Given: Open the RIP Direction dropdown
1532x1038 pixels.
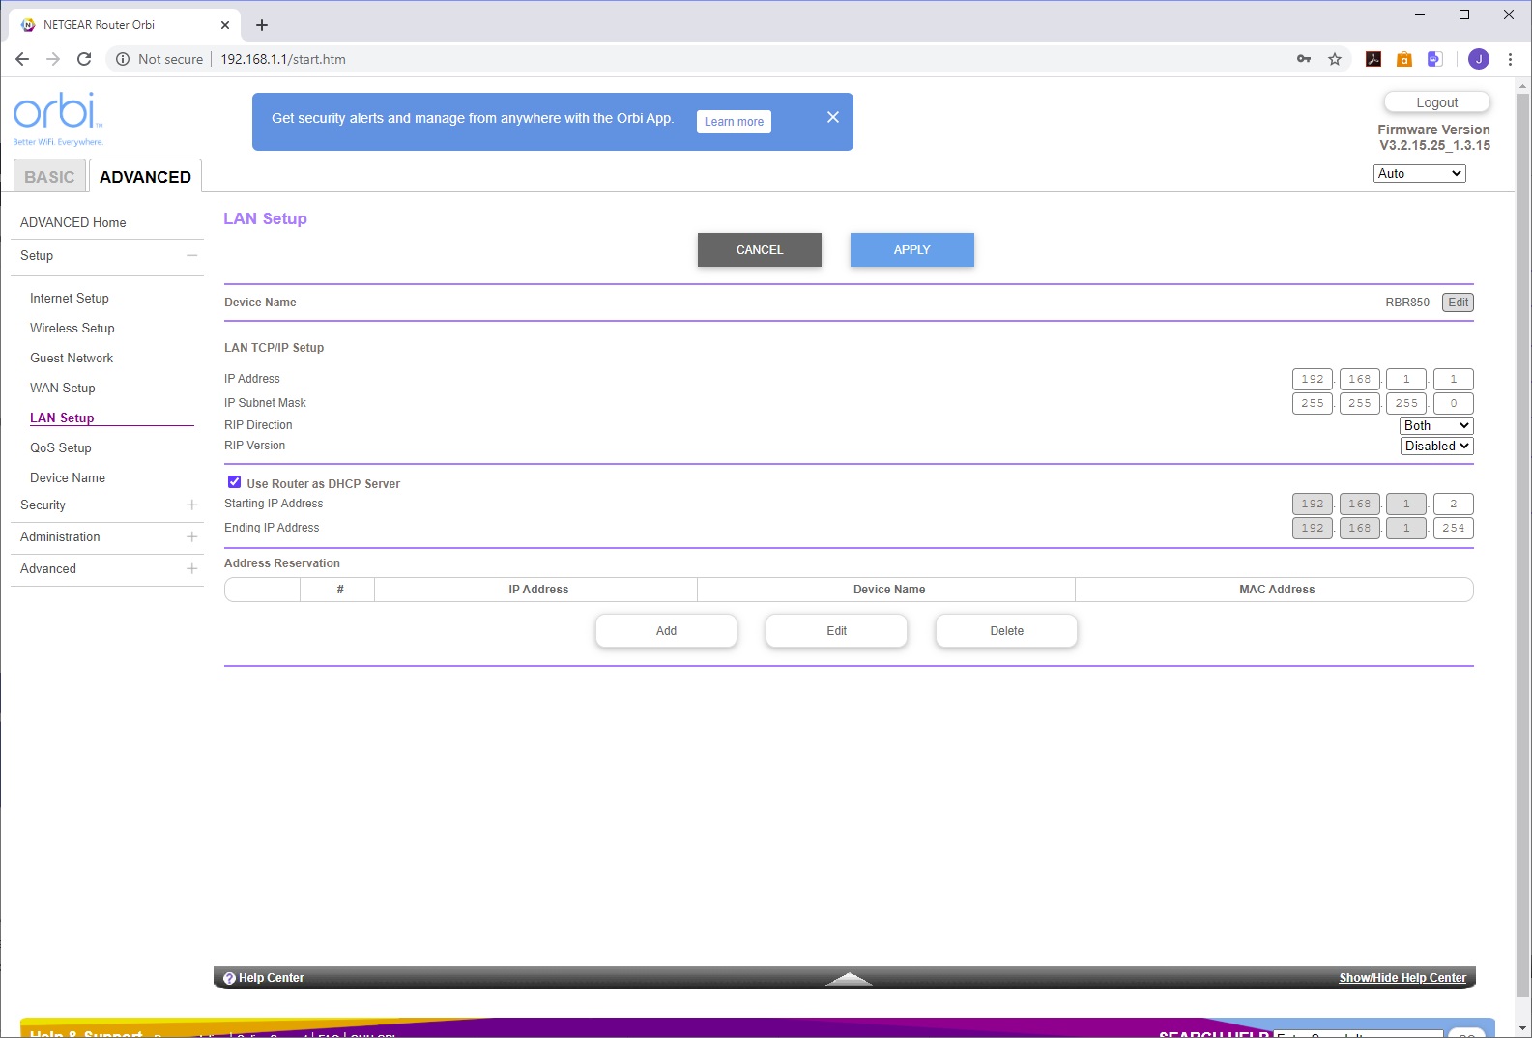Looking at the screenshot, I should click(1436, 425).
